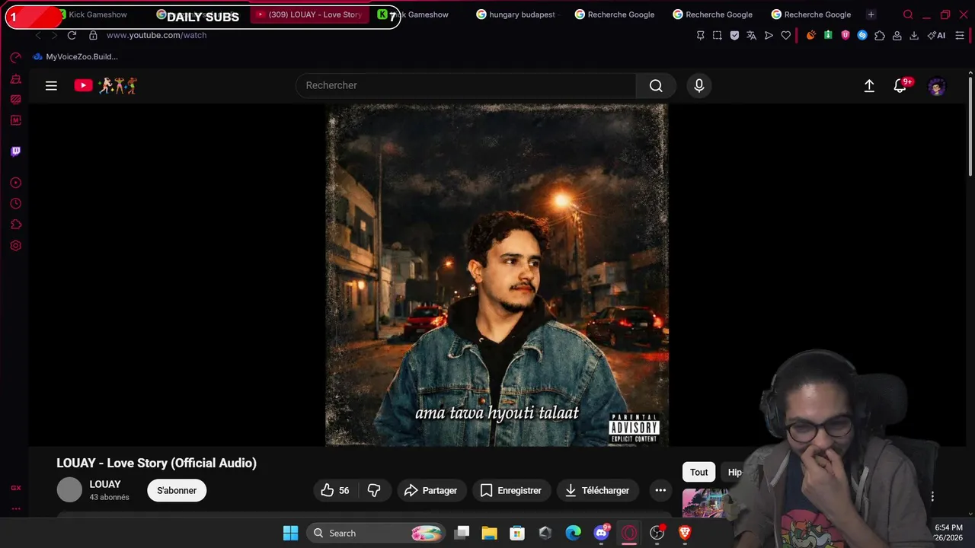Open MyVoiceZoo.Build bookmark
975x548 pixels.
tap(75, 57)
